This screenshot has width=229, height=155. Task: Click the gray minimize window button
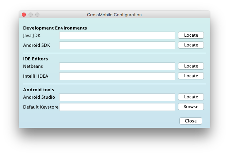31,15
